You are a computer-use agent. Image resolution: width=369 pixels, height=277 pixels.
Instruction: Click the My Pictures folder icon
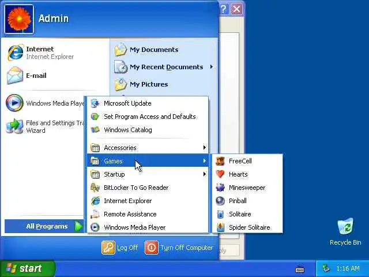pos(121,84)
